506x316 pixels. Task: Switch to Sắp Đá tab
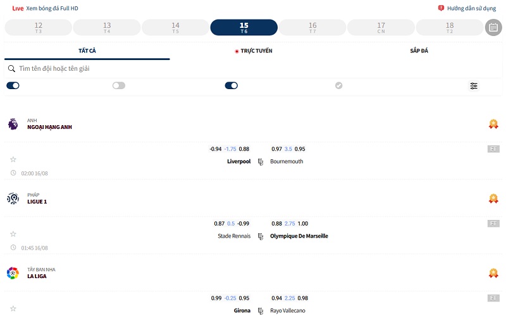419,51
